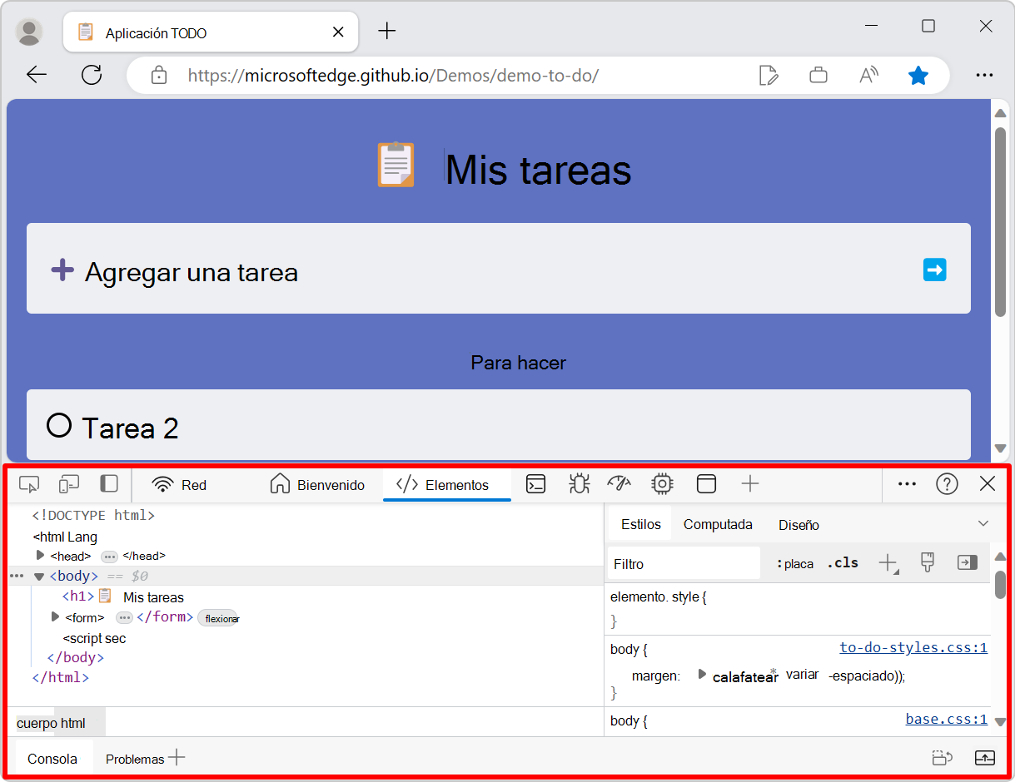Add new style rule with plus icon
The image size is (1015, 782).
click(x=885, y=562)
